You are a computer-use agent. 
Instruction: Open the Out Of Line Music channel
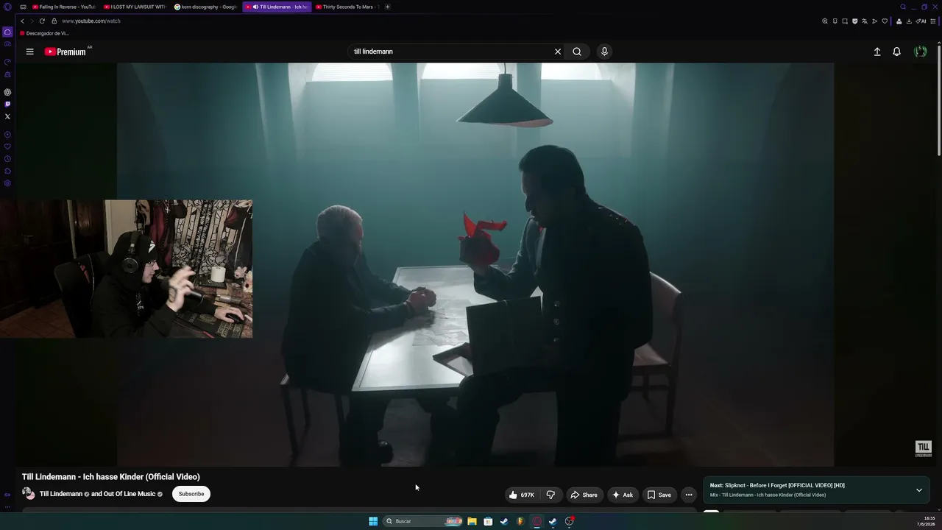coord(129,494)
